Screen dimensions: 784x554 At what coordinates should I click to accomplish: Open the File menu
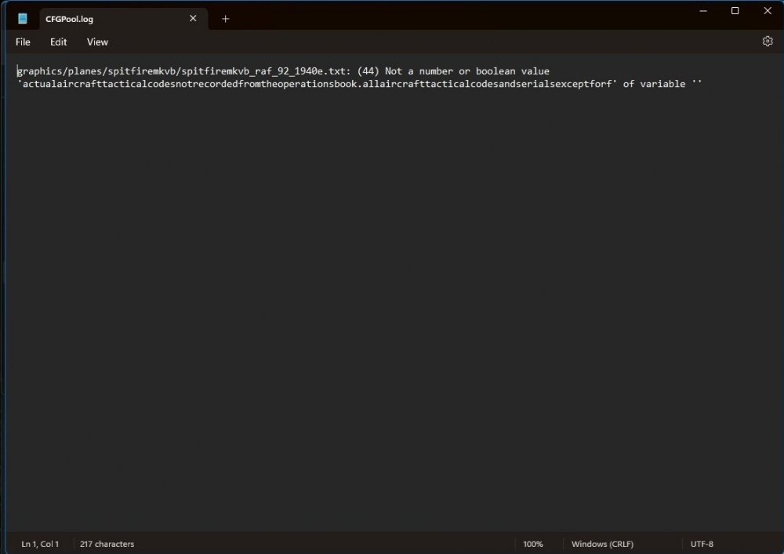coord(23,42)
